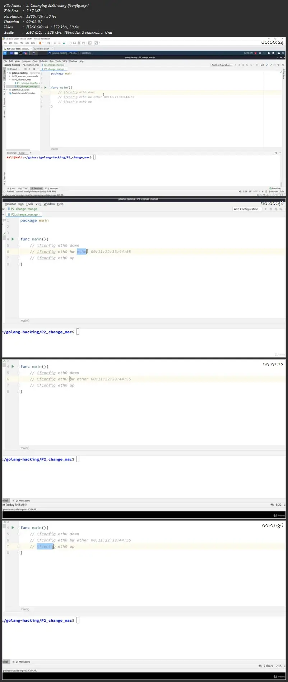Open the VCS menu in the 00:00:48 frame
The image size is (288, 682).
[38, 204]
